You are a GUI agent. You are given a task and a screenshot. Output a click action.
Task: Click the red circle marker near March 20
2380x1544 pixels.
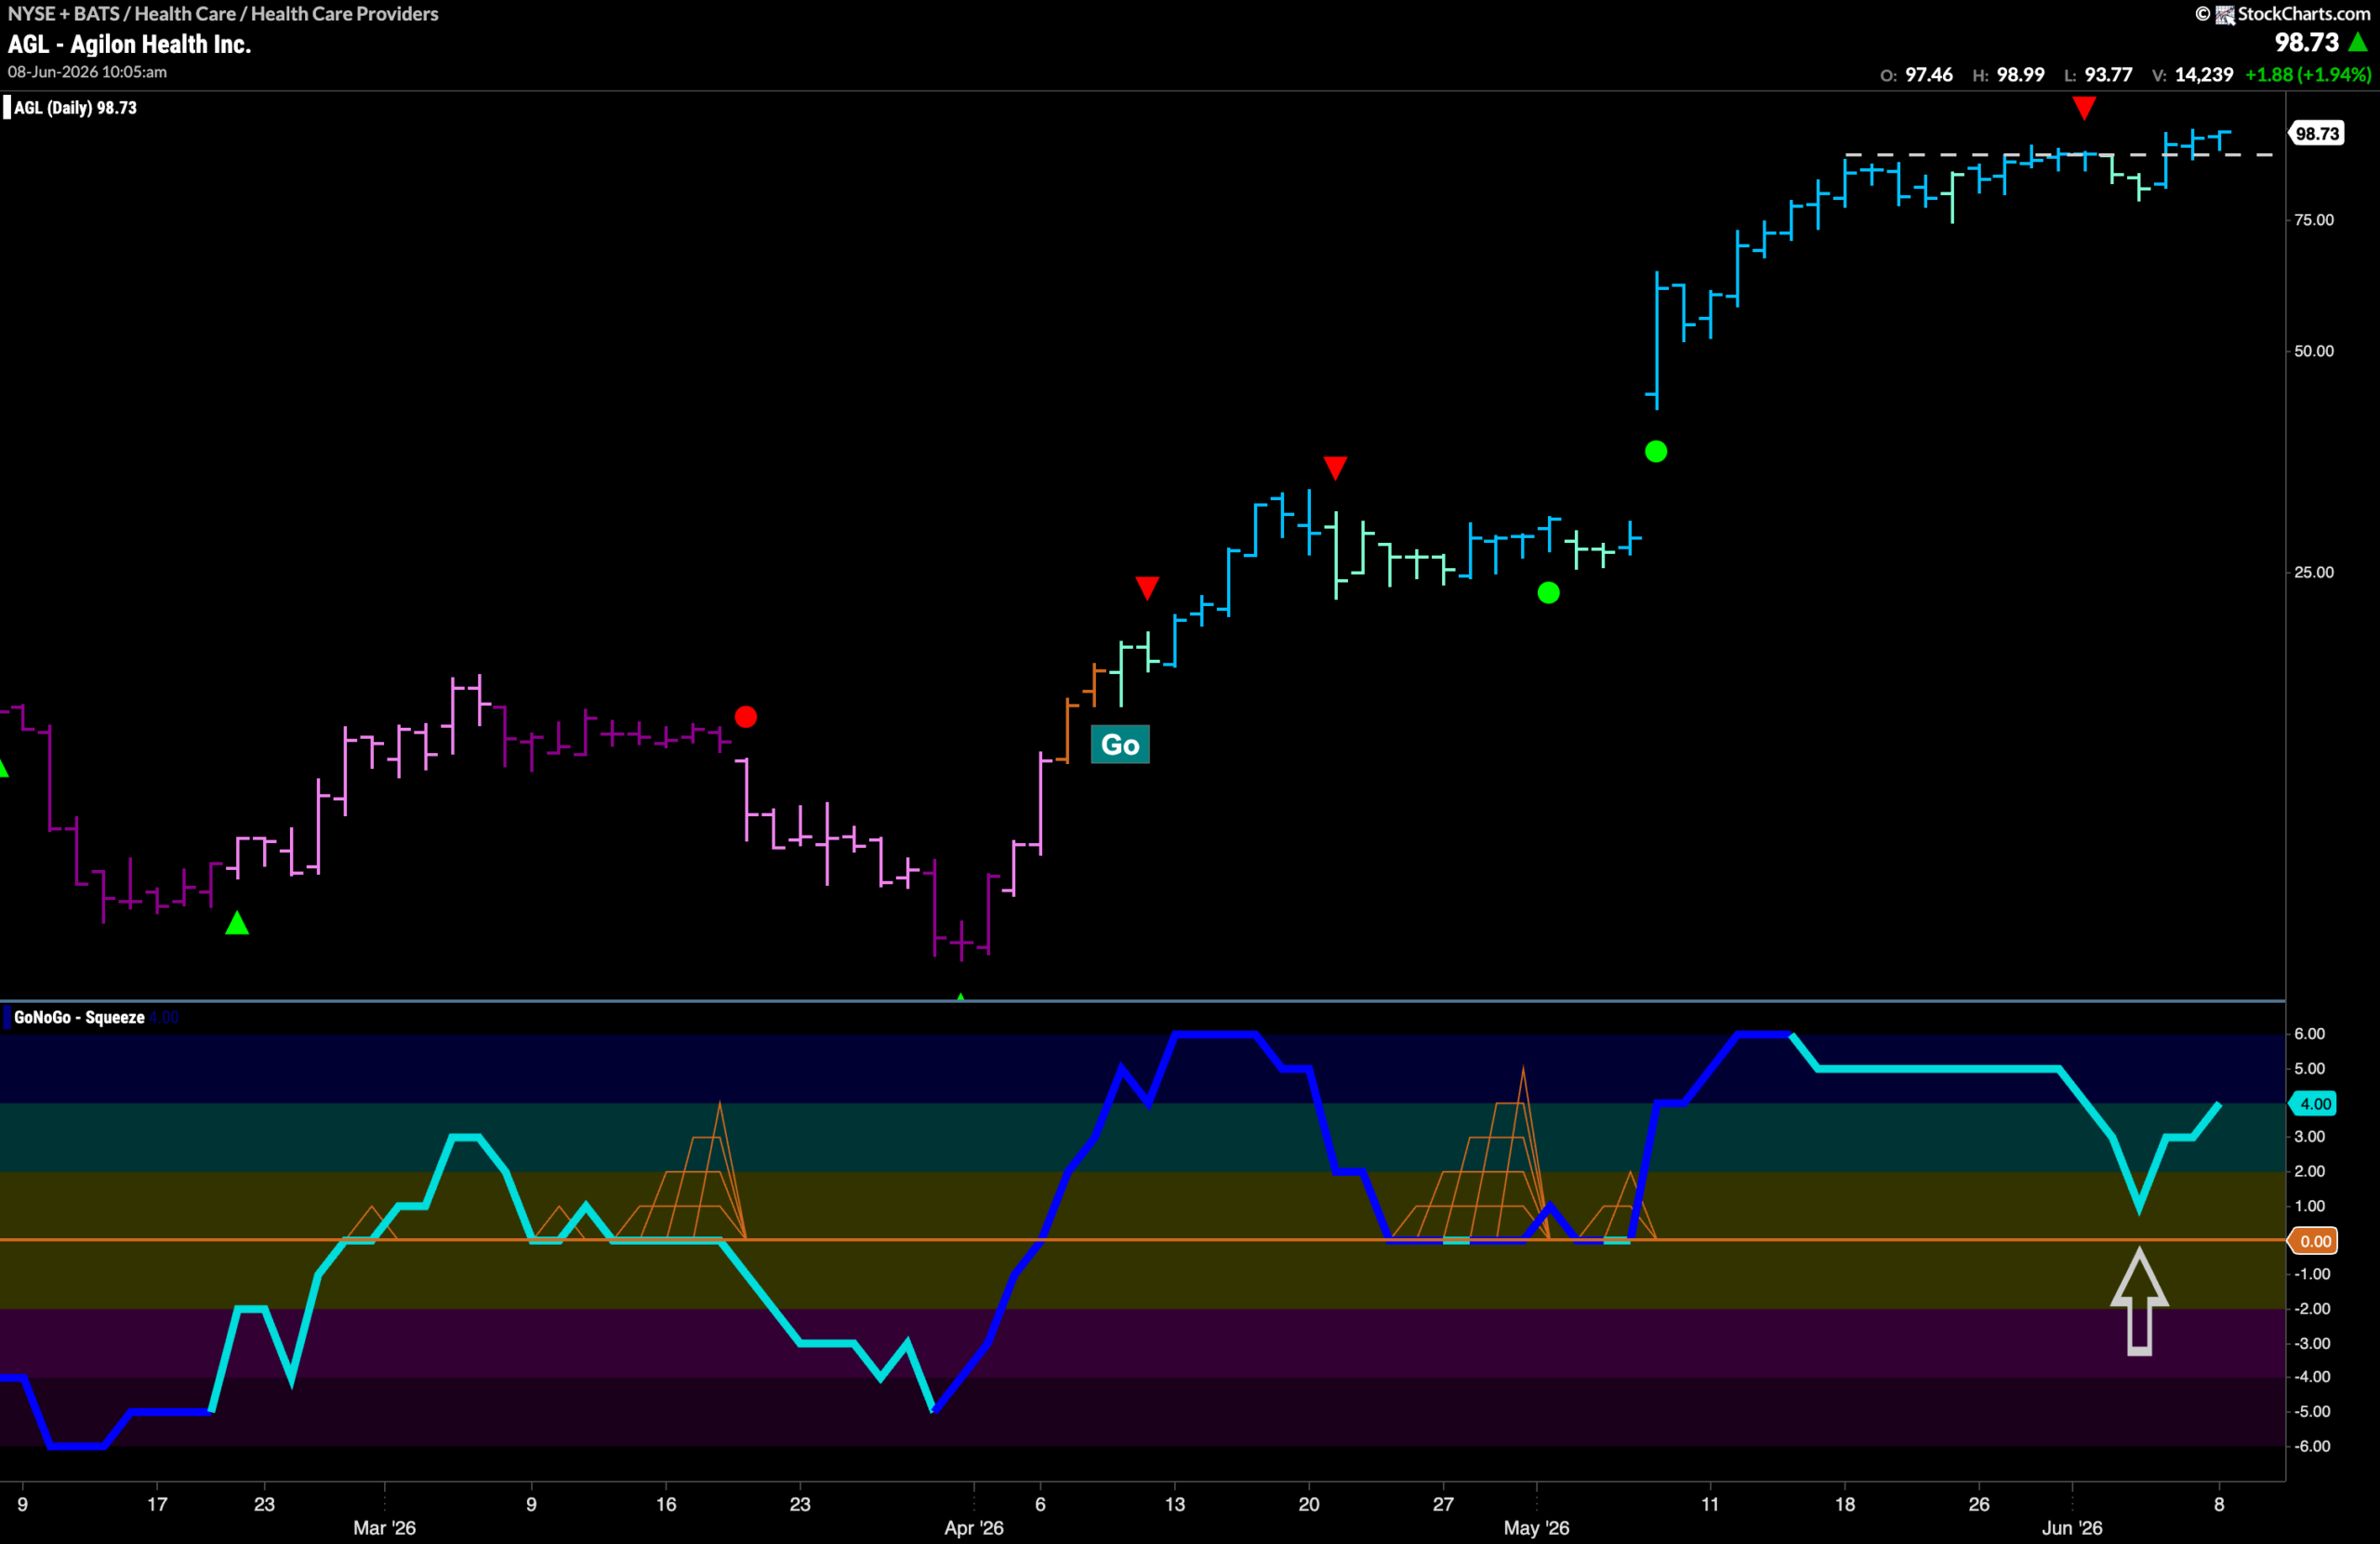[x=746, y=717]
